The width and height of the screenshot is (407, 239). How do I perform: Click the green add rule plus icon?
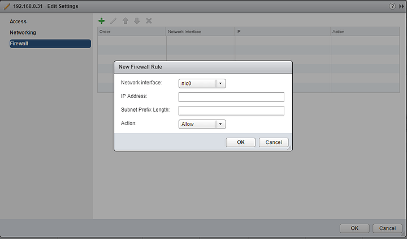(x=102, y=21)
